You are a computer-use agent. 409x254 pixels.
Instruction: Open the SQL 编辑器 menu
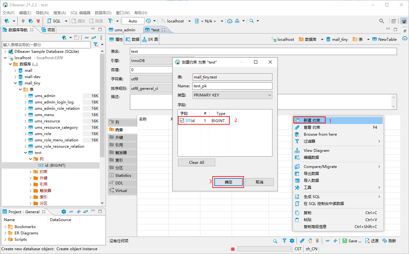(80, 13)
